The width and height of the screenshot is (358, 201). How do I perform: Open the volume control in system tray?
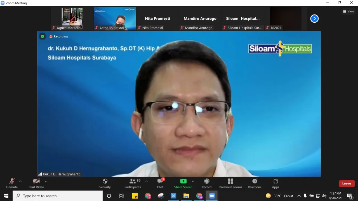[x=324, y=196]
